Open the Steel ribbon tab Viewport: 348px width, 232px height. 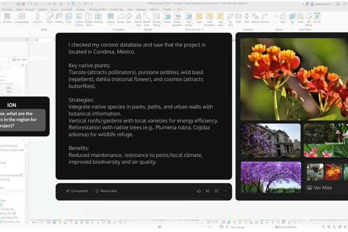pyautogui.click(x=19, y=10)
